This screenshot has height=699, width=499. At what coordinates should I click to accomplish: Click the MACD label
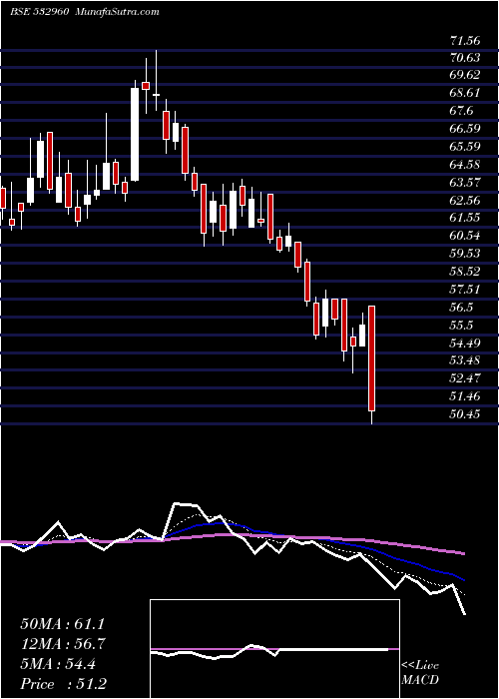[420, 680]
